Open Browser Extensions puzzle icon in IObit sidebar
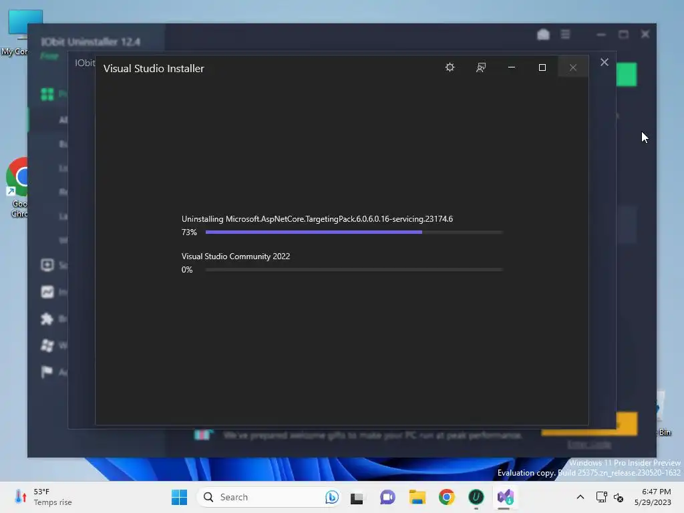 pyautogui.click(x=47, y=319)
